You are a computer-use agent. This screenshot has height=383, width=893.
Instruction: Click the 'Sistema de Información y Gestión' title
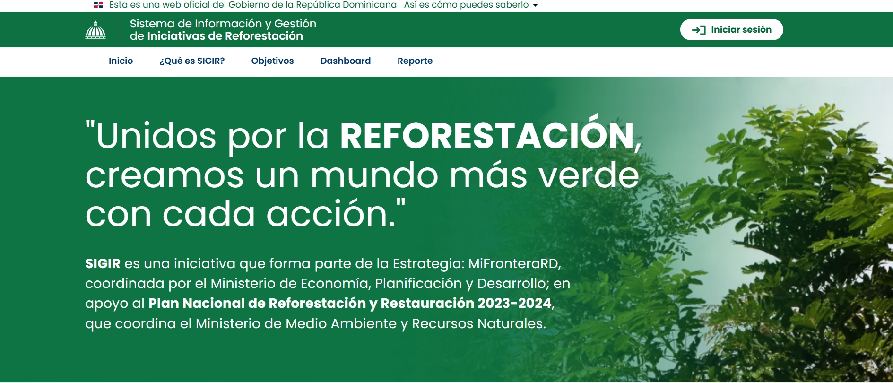223,24
